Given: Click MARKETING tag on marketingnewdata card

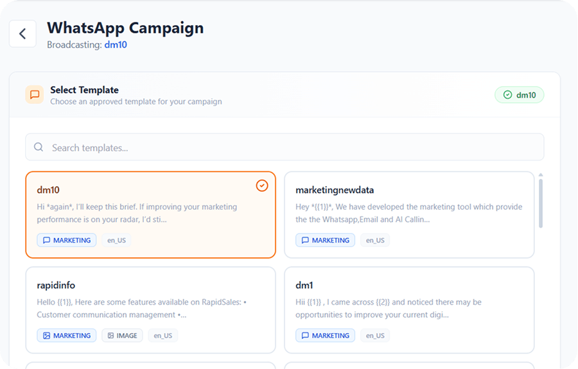Looking at the screenshot, I should tap(325, 240).
